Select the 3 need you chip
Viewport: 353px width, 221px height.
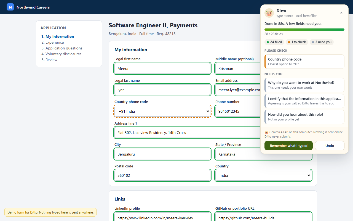[x=322, y=42]
